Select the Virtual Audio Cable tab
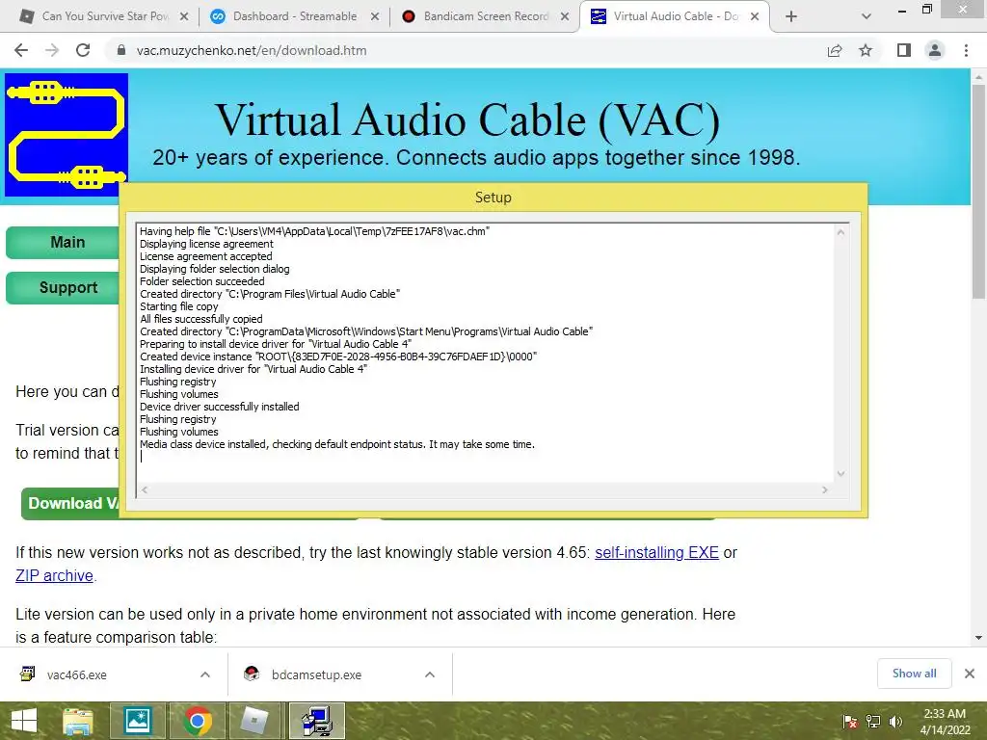Image resolution: width=987 pixels, height=740 pixels. point(675,16)
